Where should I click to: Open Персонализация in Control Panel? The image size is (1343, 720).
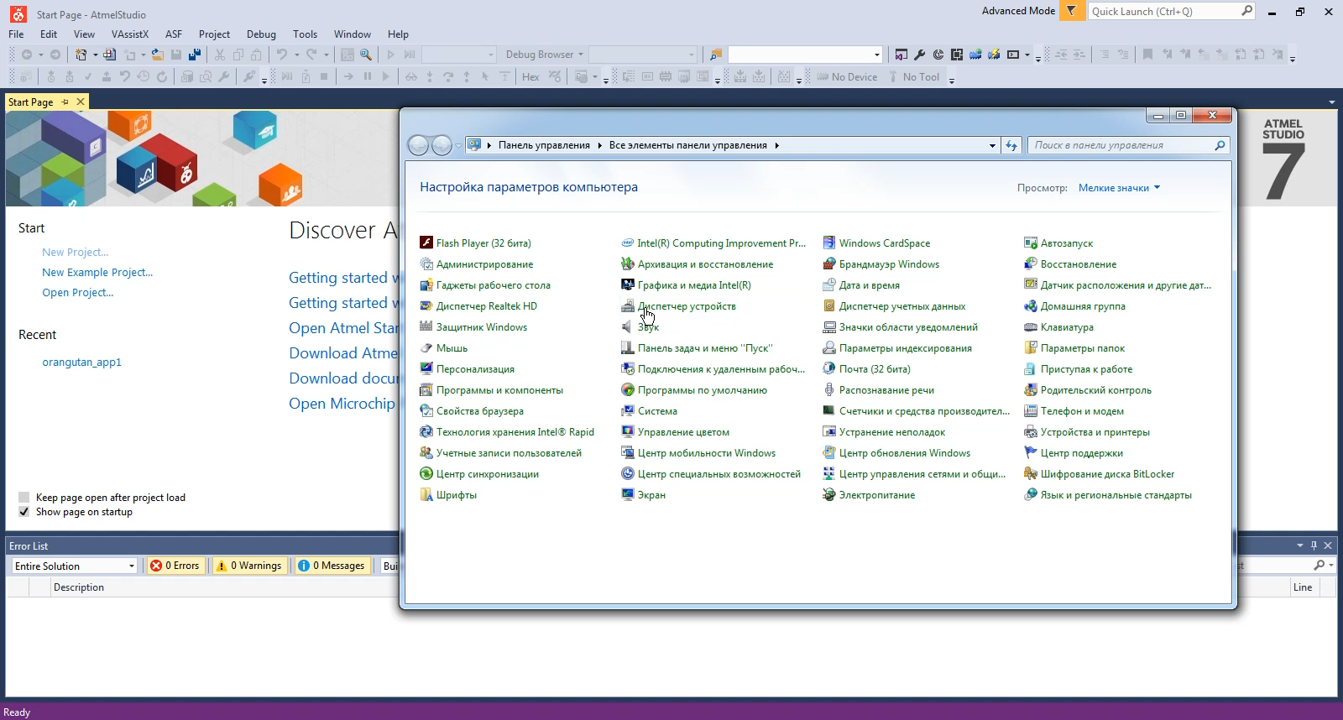coord(467,369)
